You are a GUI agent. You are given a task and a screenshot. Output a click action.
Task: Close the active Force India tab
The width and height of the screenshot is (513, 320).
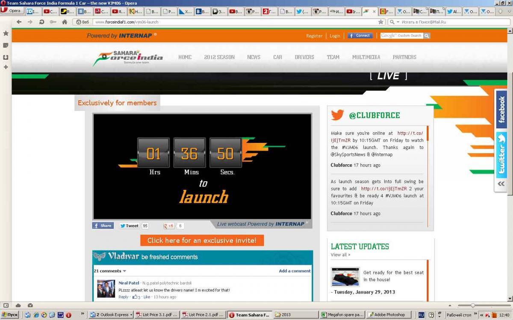pos(374,12)
